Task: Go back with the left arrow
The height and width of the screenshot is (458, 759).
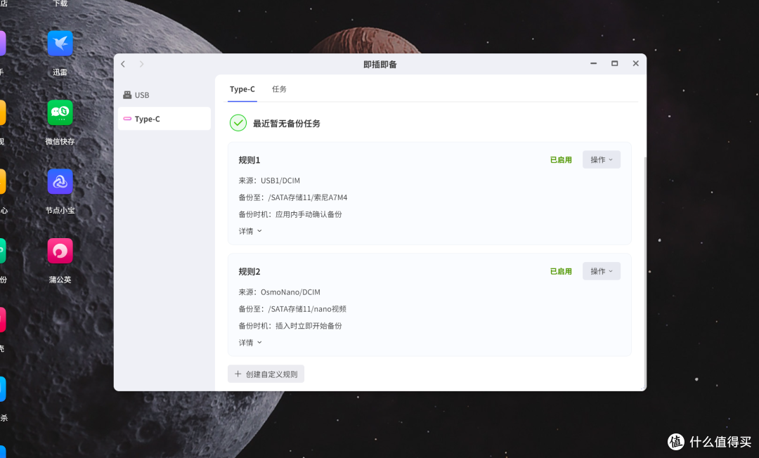Action: [x=123, y=64]
